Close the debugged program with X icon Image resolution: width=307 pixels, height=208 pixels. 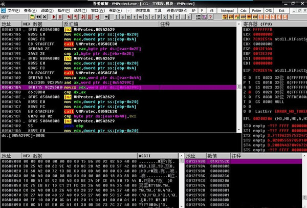pyautogui.click(x=45, y=17)
